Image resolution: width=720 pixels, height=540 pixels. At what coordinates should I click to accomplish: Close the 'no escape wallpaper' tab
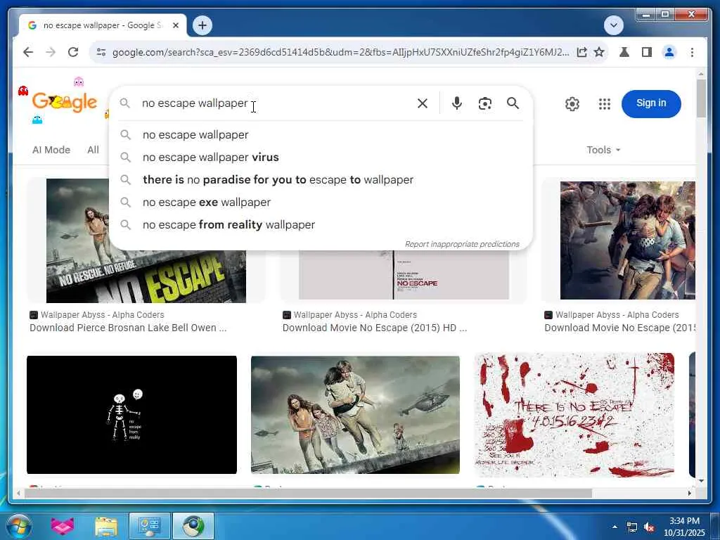click(175, 25)
